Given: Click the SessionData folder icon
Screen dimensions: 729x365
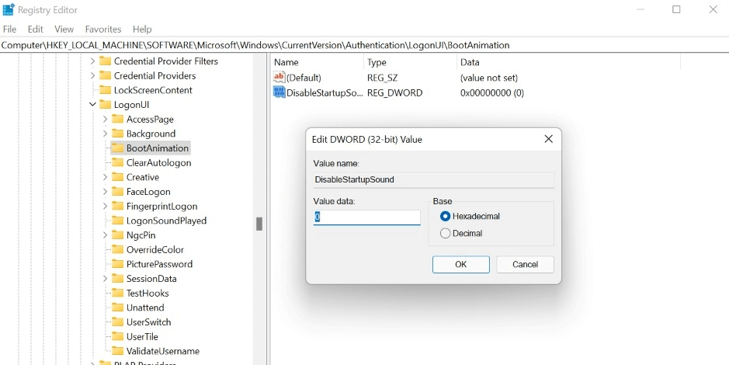Looking at the screenshot, I should pyautogui.click(x=118, y=279).
